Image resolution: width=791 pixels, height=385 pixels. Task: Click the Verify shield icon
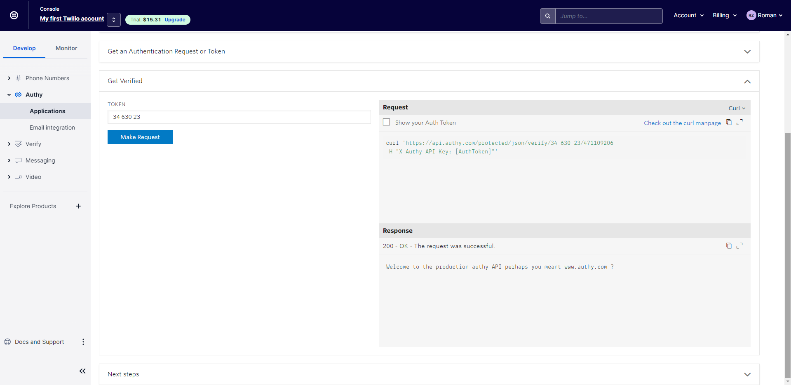click(18, 144)
